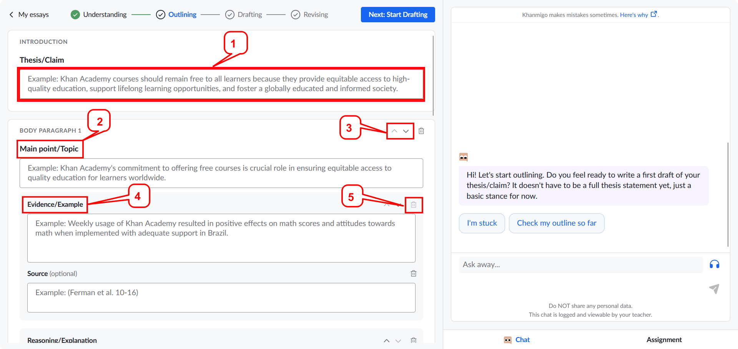This screenshot has width=738, height=349.
Task: Focus the "Ask away..." chat input
Action: coord(581,265)
